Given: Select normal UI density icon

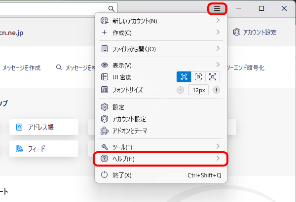Looking at the screenshot, I should (198, 77).
